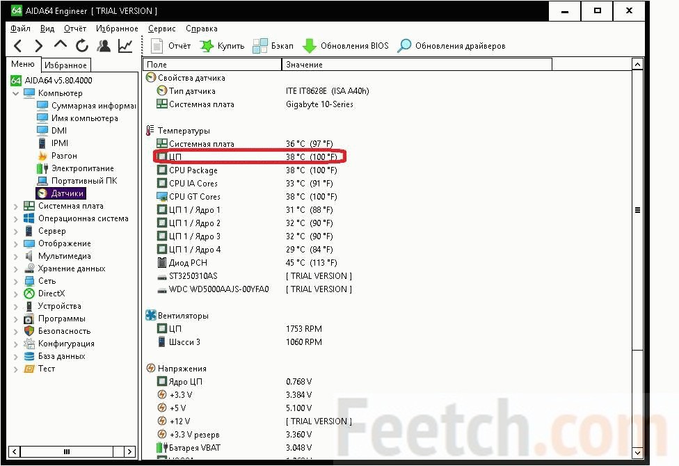The image size is (679, 466).
Task: Click the Программы tree icon
Action: coord(29,319)
